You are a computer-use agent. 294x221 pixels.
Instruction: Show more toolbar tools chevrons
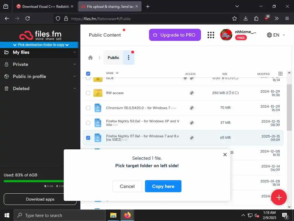pyautogui.click(x=276, y=18)
